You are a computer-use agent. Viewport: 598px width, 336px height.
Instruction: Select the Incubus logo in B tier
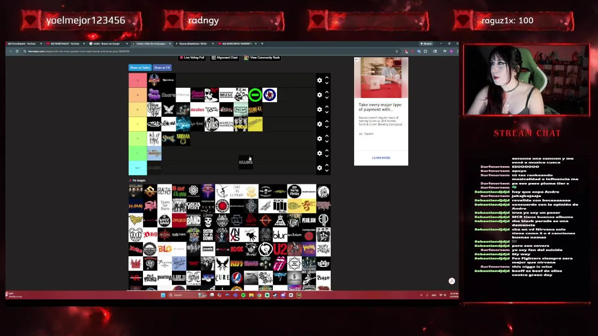[197, 109]
